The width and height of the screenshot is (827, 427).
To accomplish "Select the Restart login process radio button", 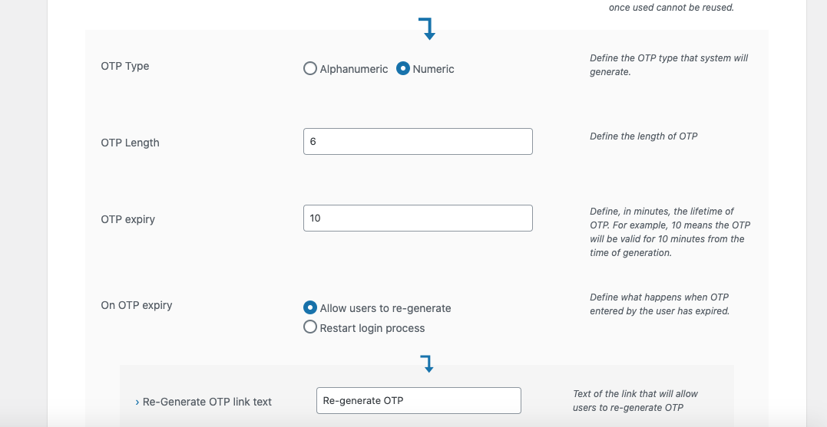I will 310,327.
